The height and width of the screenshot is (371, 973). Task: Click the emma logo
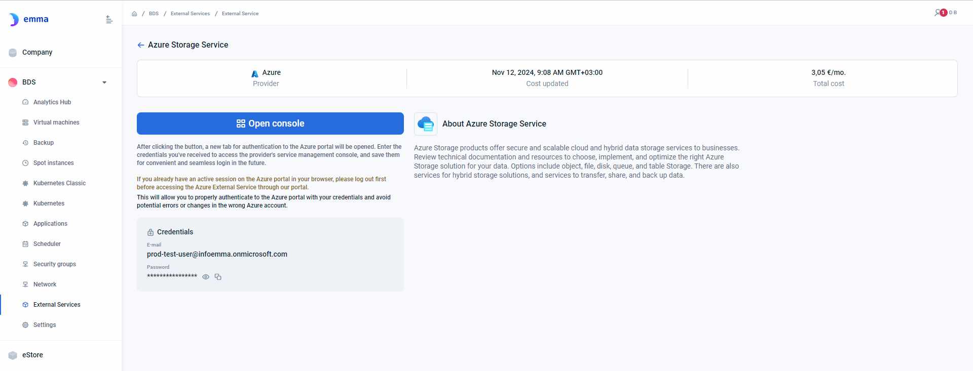point(29,19)
